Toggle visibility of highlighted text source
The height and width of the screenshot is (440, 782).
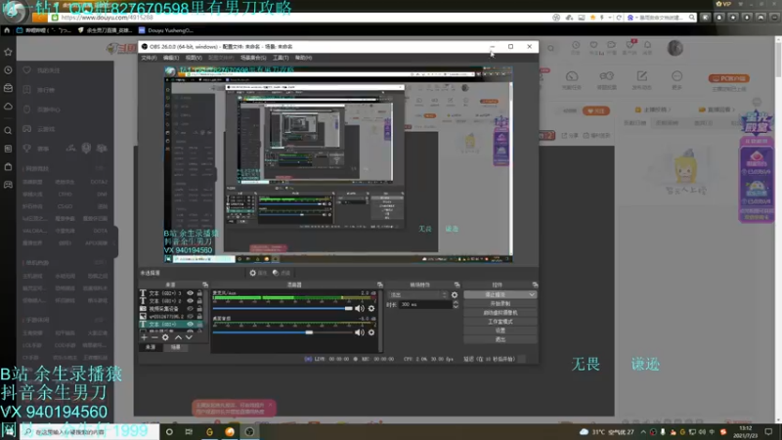click(x=190, y=325)
